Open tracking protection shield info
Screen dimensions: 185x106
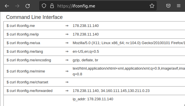[x=44, y=6]
